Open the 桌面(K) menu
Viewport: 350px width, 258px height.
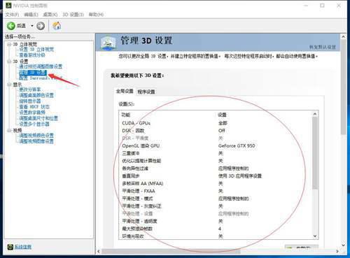click(50, 15)
